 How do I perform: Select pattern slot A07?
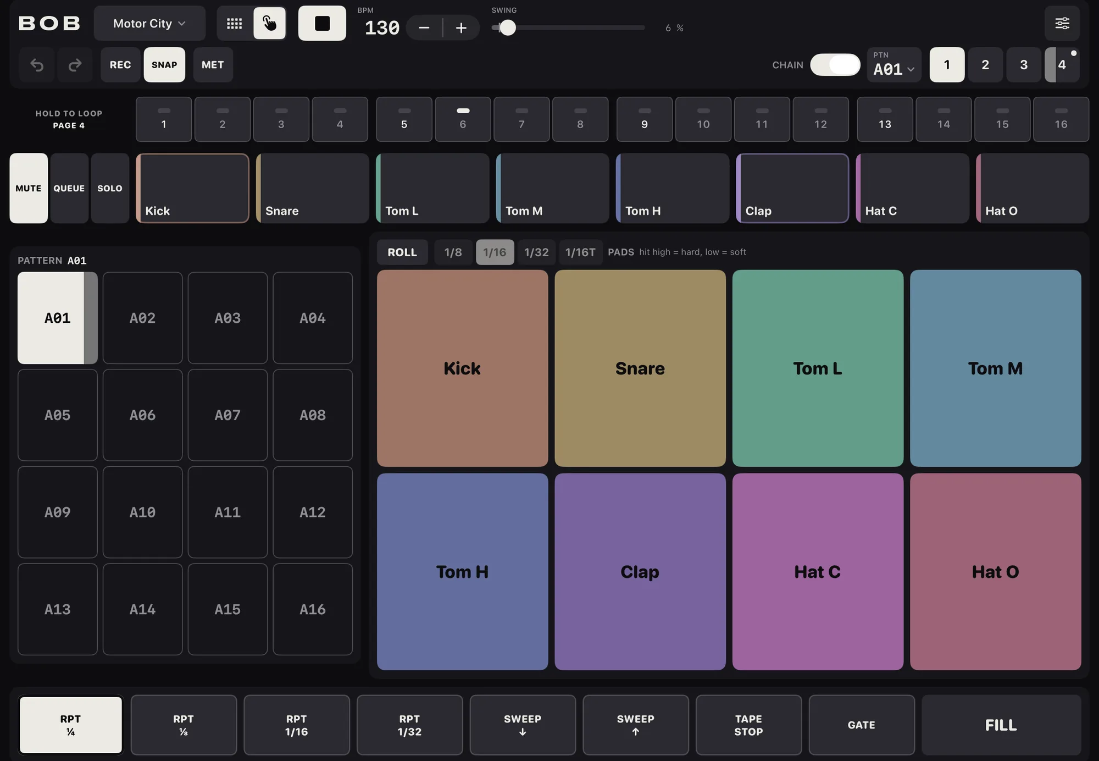[227, 415]
